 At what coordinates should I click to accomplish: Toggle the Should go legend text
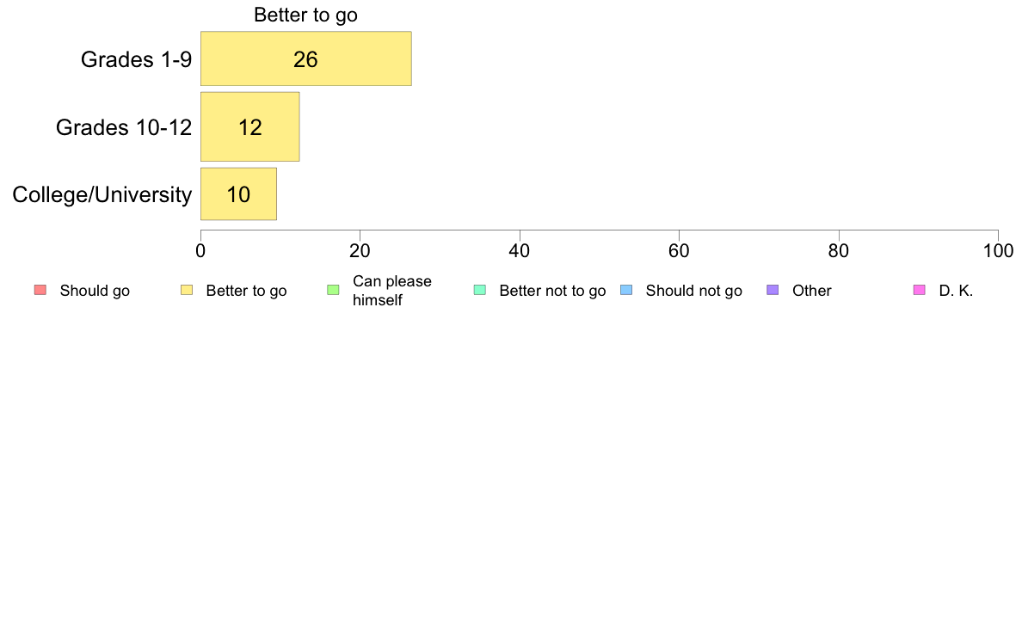point(95,291)
